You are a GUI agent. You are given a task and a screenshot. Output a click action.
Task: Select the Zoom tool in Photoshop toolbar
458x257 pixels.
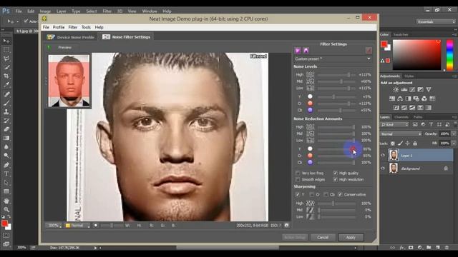(x=6, y=209)
